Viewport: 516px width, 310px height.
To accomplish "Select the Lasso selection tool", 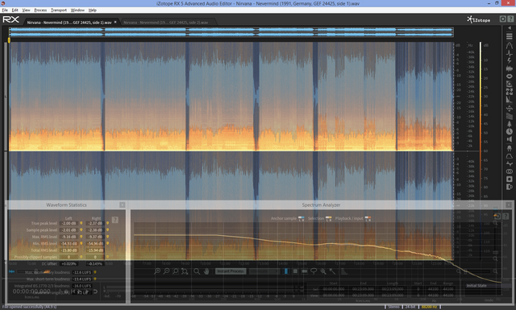I will [314, 271].
